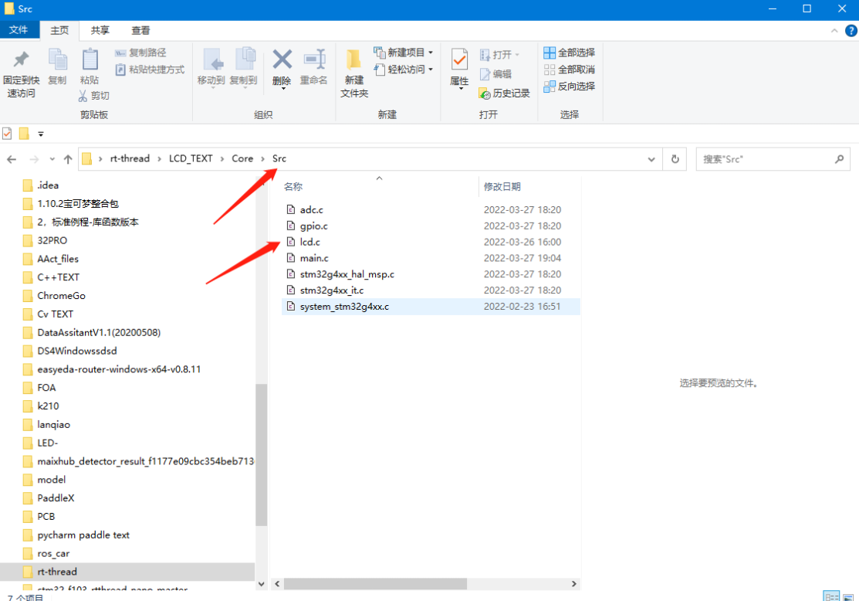Open History in the ribbon
The height and width of the screenshot is (601, 859).
click(505, 93)
